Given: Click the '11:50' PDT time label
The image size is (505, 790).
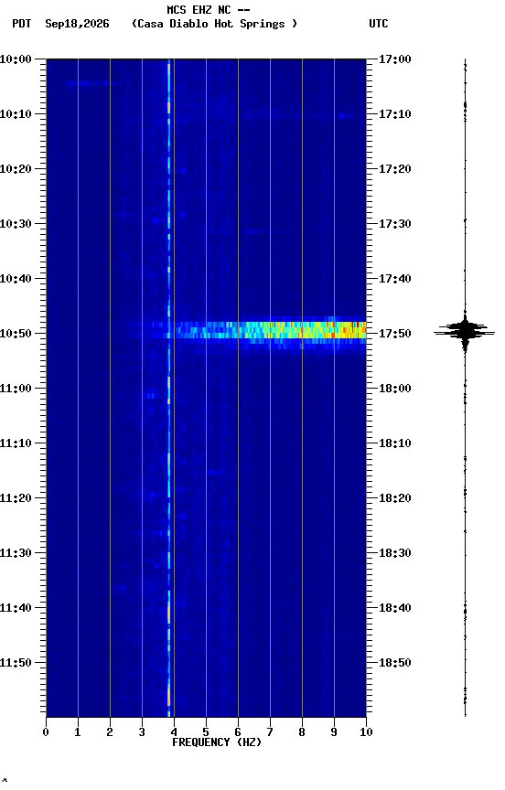Looking at the screenshot, I should (x=16, y=663).
